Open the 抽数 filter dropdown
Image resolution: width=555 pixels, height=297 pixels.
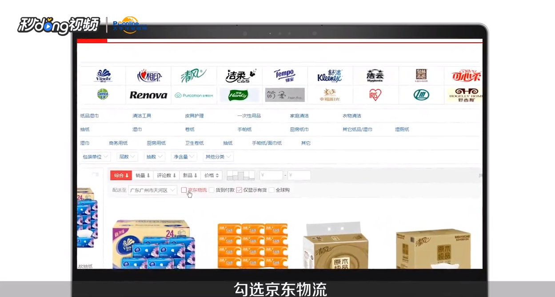(154, 157)
